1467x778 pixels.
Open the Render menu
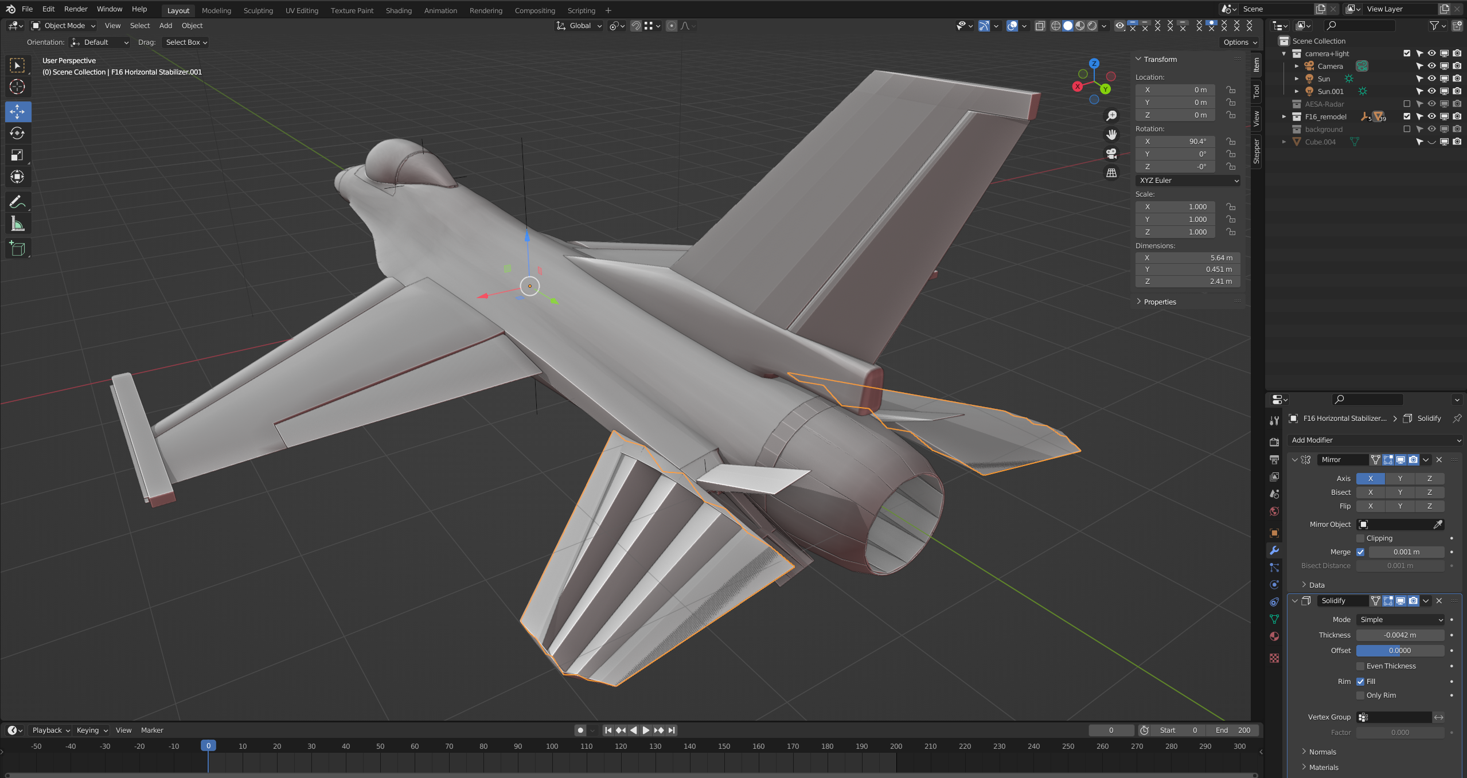(x=76, y=9)
